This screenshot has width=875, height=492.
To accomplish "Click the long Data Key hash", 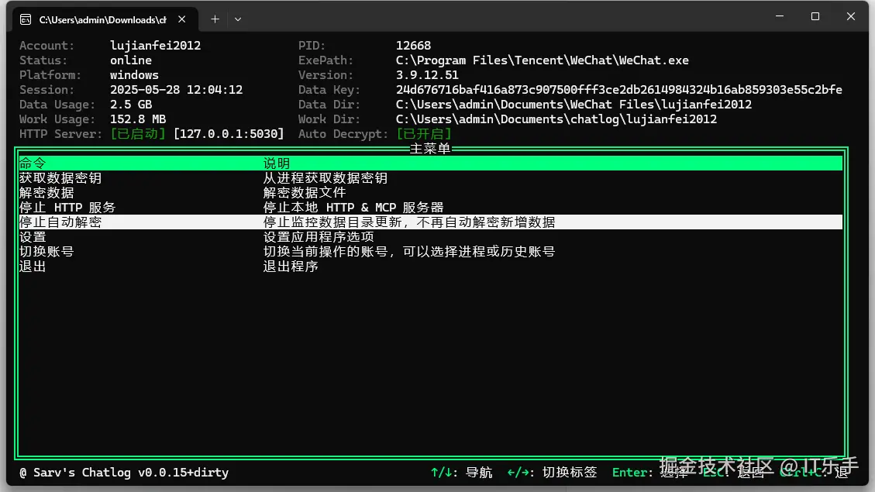I will [619, 89].
